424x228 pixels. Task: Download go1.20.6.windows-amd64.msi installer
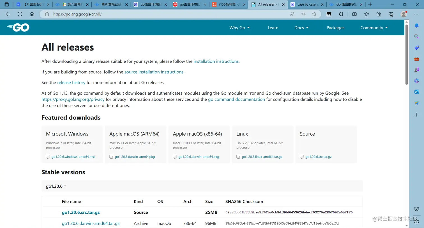point(73,157)
